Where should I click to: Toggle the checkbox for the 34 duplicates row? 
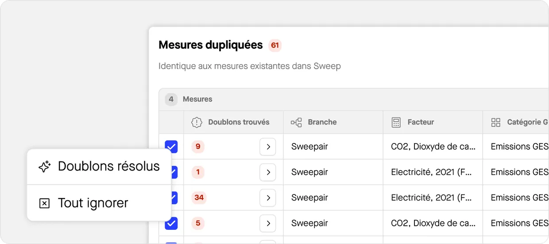point(174,198)
